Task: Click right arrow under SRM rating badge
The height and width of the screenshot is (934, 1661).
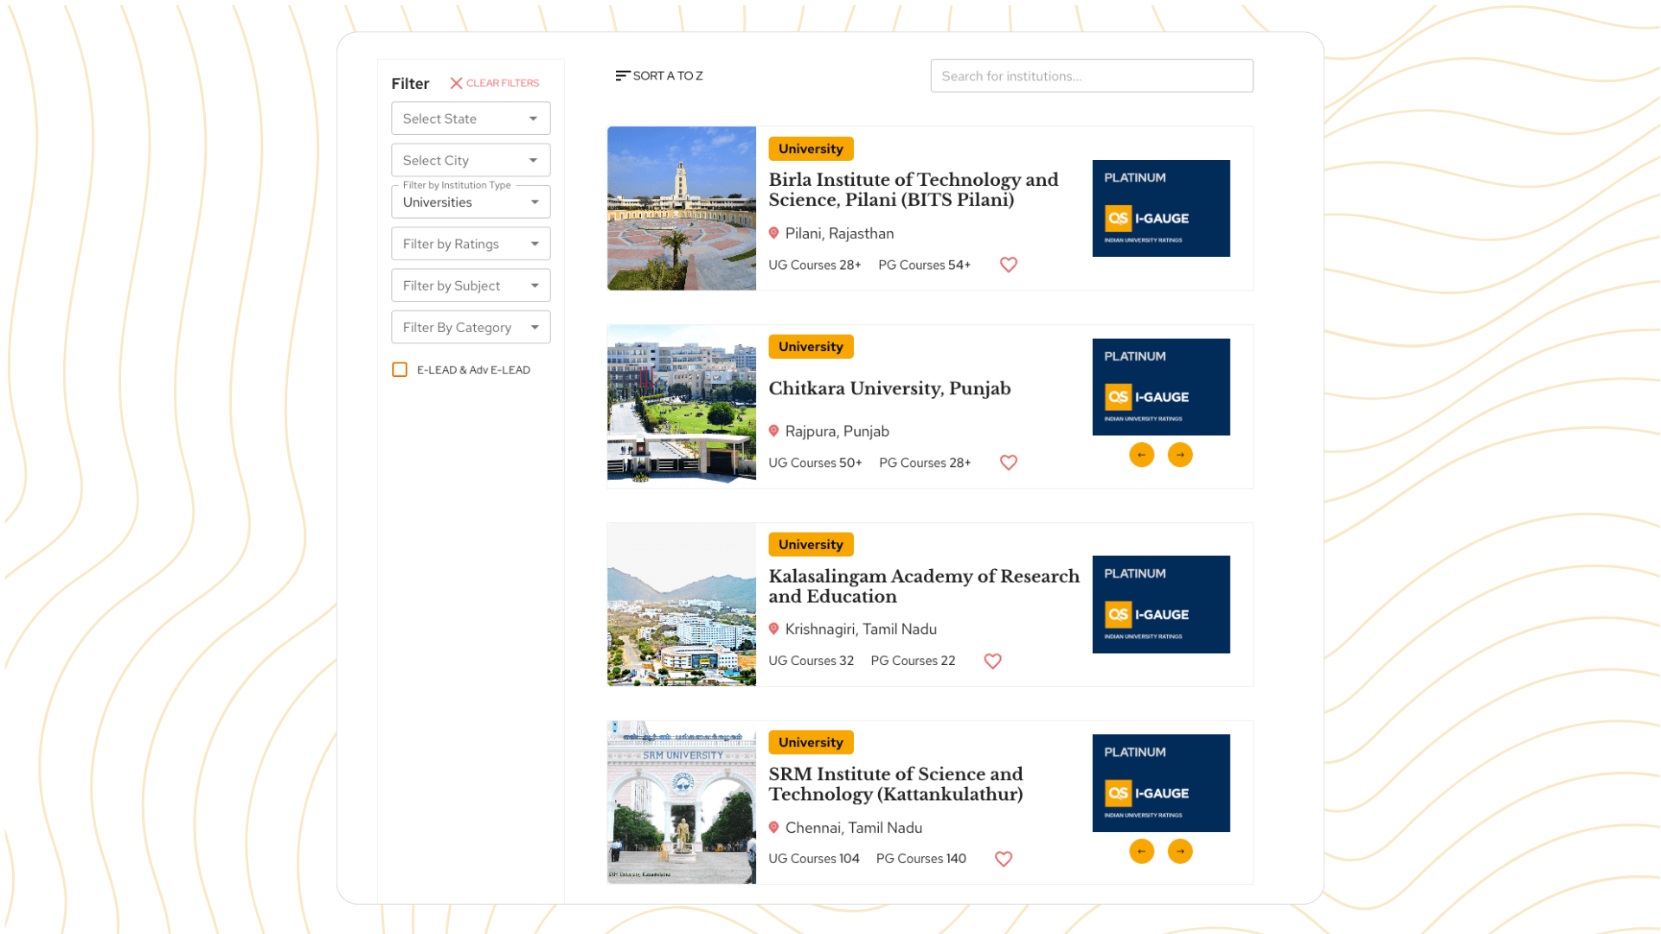Action: tap(1179, 851)
